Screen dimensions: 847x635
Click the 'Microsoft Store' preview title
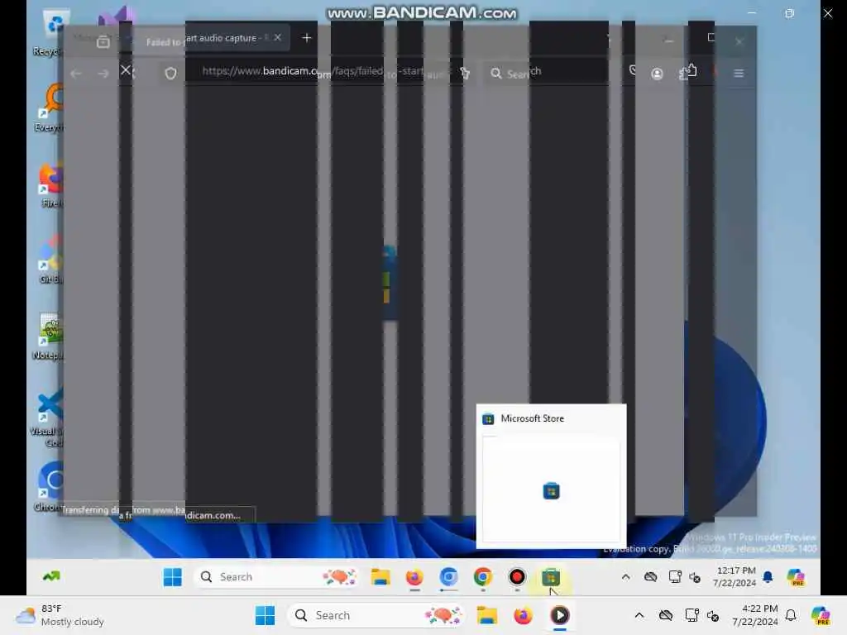point(532,418)
